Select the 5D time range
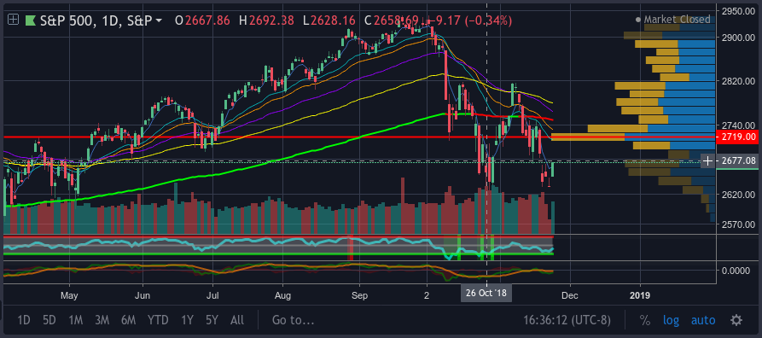The height and width of the screenshot is (338, 762). tap(49, 320)
